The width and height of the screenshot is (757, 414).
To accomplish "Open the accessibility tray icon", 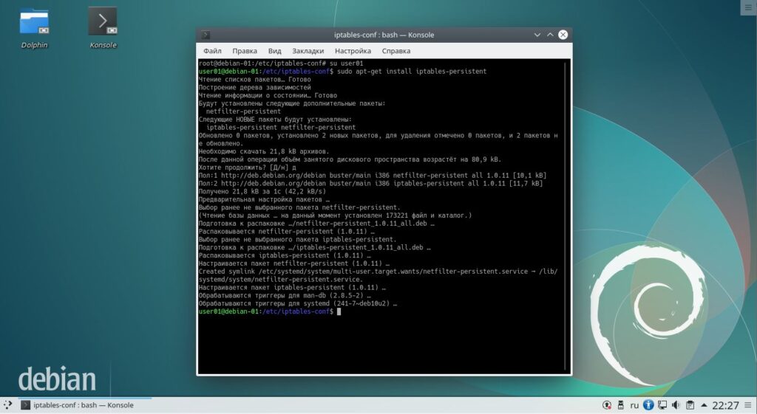I will [x=648, y=405].
